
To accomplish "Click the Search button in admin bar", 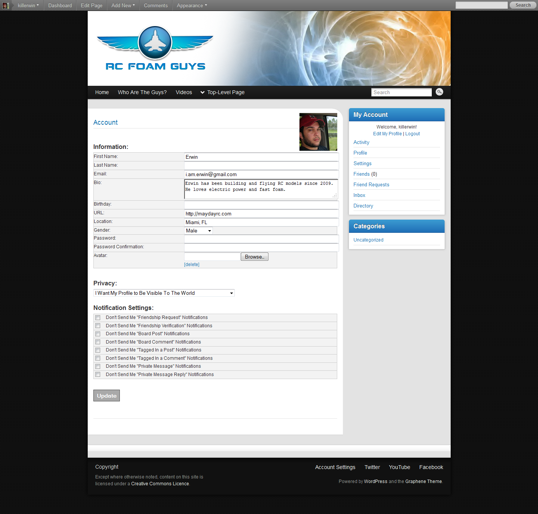I will [x=522, y=5].
